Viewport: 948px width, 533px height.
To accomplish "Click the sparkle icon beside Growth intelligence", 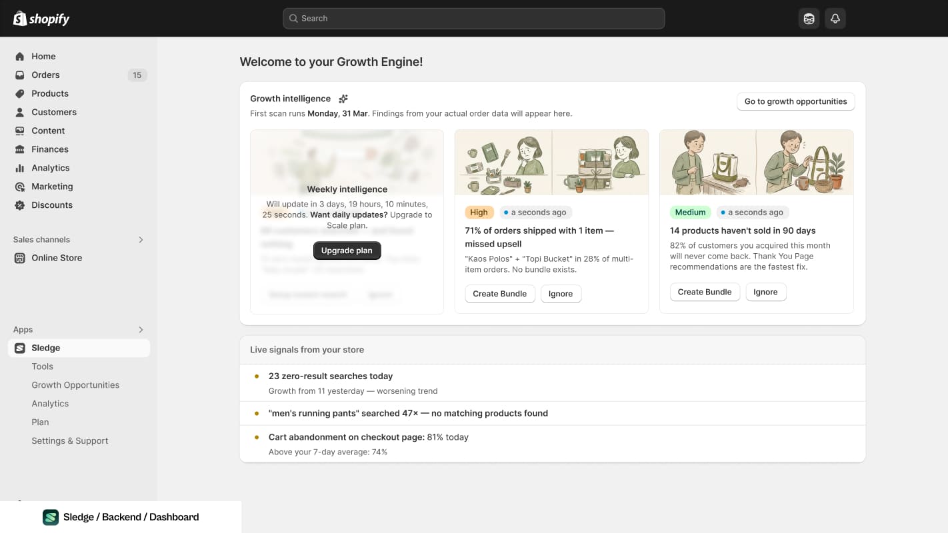I will click(x=343, y=99).
